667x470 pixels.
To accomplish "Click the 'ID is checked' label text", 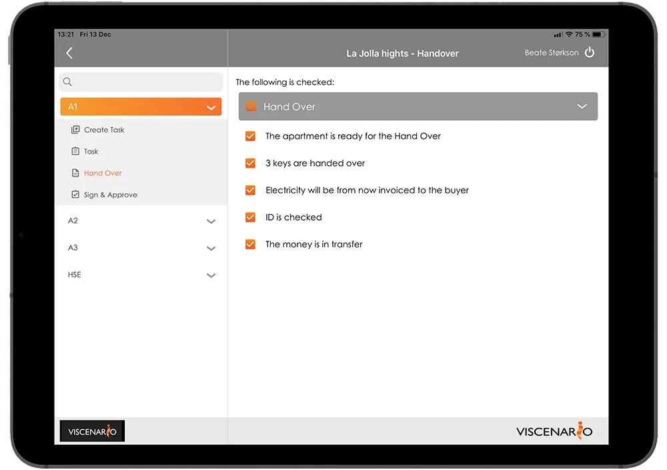I will (293, 217).
